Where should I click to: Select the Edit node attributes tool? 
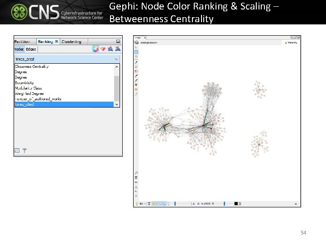[136, 94]
